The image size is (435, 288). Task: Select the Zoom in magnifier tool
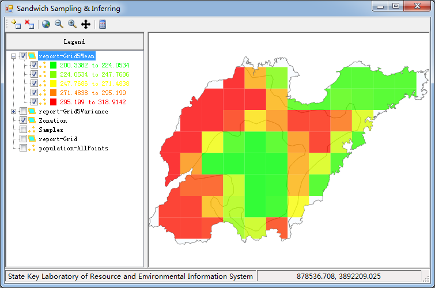(72, 24)
